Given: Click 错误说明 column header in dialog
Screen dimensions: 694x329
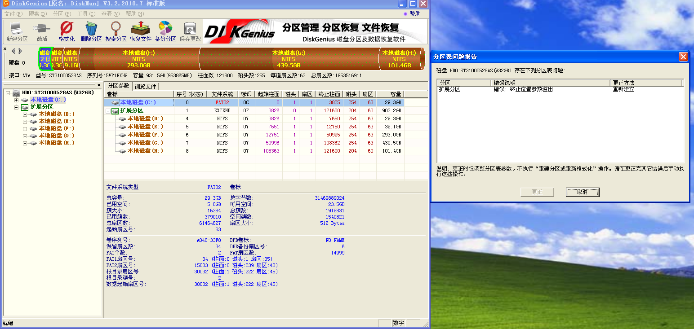Looking at the screenshot, I should tap(551, 83).
